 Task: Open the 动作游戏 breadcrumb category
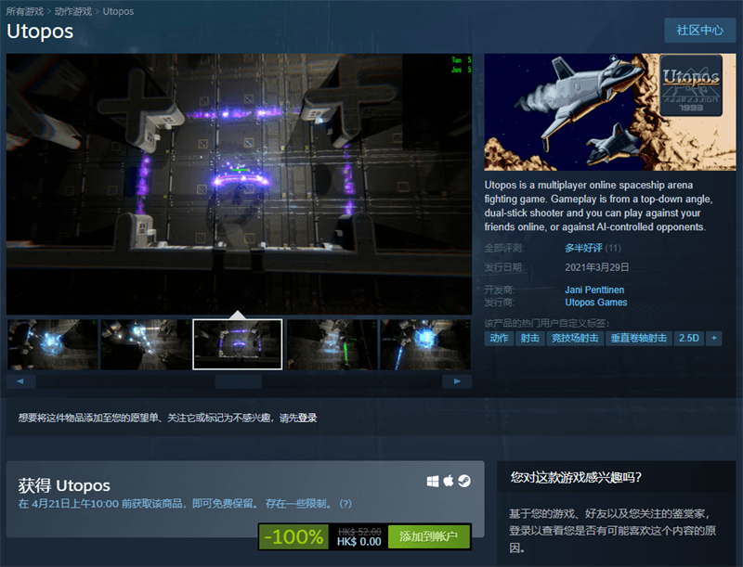pyautogui.click(x=75, y=12)
